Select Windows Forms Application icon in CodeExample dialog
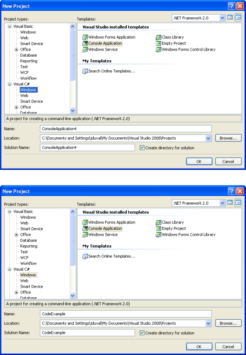 click(x=85, y=223)
